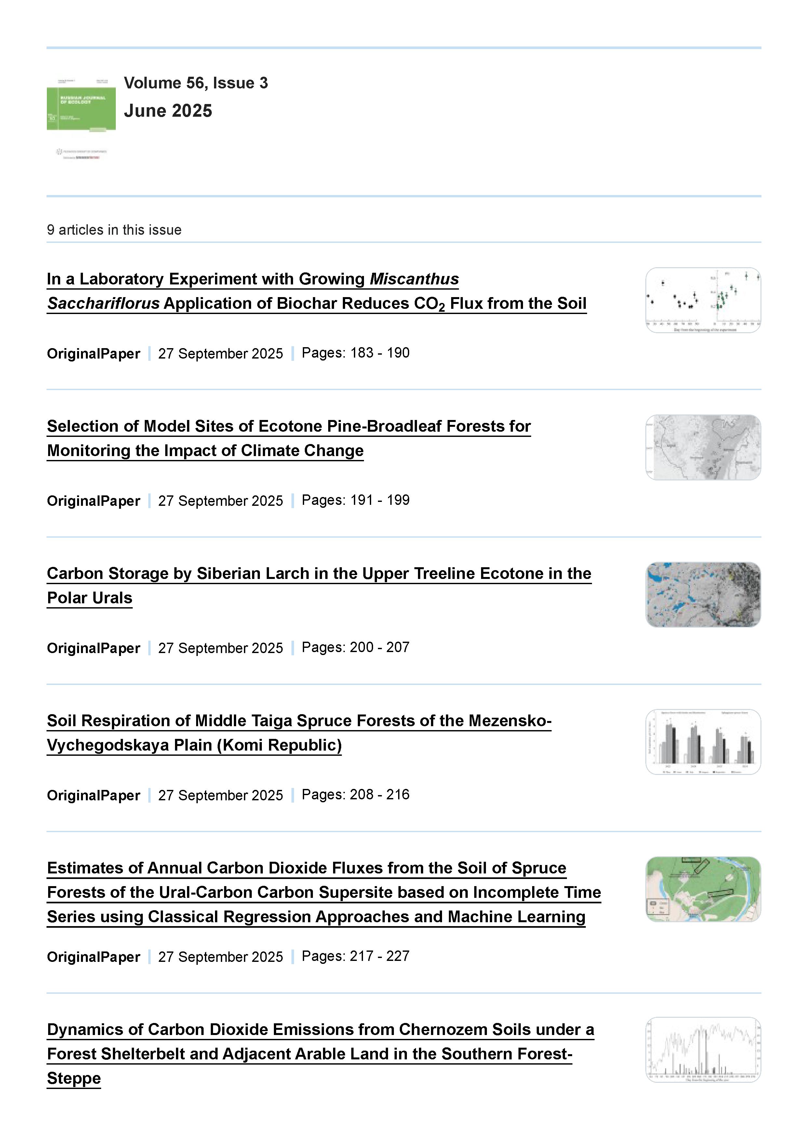The width and height of the screenshot is (806, 1140).
Task: Click the grey map thumbnail for pine-broadleaf article
Action: click(703, 447)
